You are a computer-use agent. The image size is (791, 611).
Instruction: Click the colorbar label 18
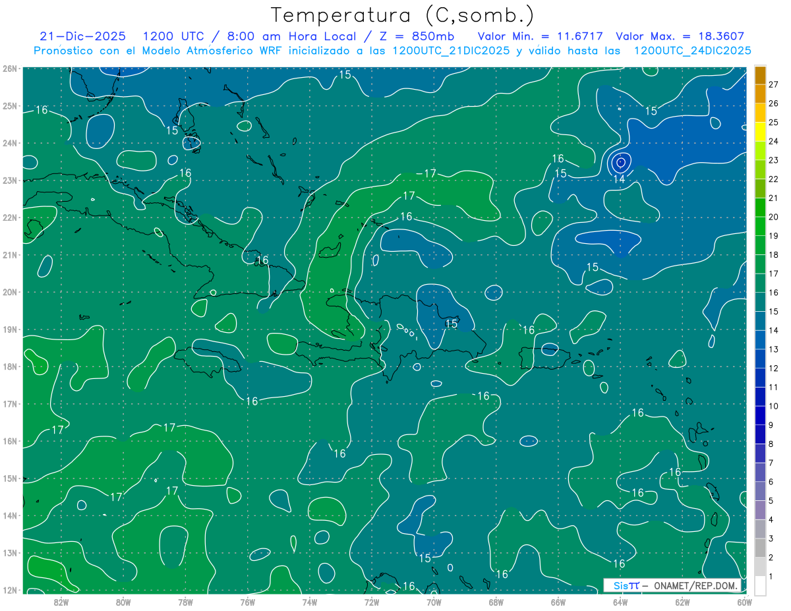(773, 254)
